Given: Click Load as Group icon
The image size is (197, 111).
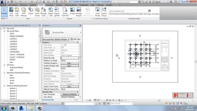Looking at the screenshot, I should point(104,12).
